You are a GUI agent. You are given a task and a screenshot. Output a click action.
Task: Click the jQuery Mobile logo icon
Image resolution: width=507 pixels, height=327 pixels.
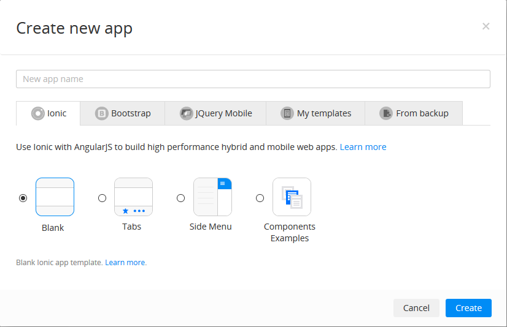pyautogui.click(x=186, y=113)
